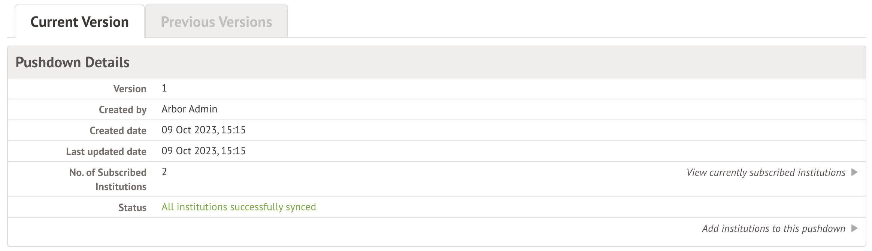
Task: Select the Arbor Admin creator name
Action: (x=189, y=109)
